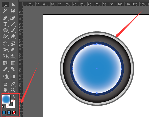Screen dimensions: 149x117
Task: Select the Hand tool
Action: [5, 90]
